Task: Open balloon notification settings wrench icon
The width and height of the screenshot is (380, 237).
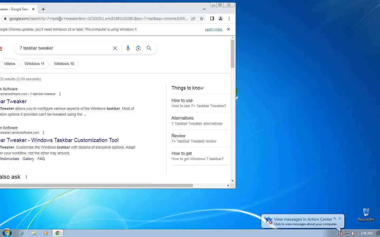Action: click(x=335, y=218)
